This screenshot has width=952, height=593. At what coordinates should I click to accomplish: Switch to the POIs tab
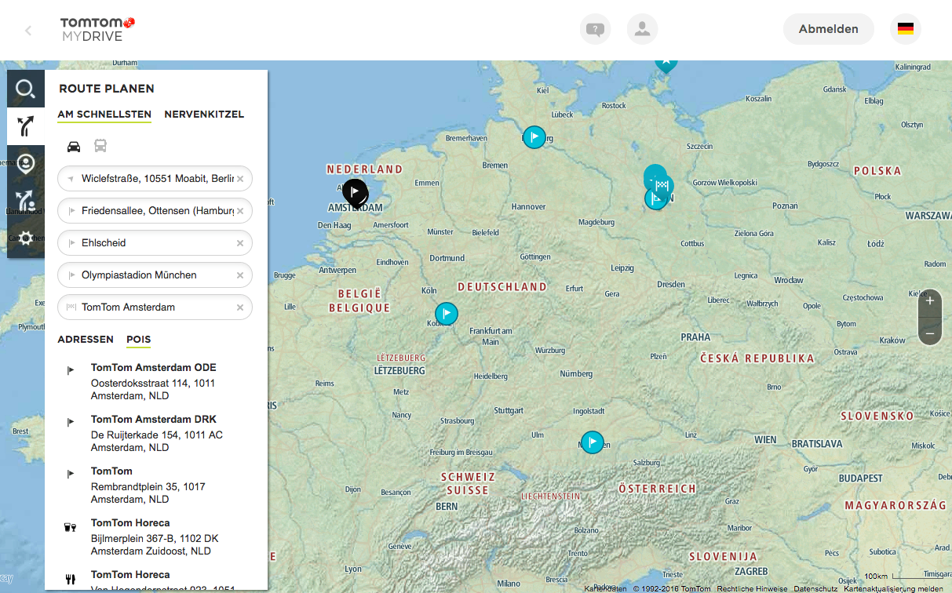tap(138, 340)
